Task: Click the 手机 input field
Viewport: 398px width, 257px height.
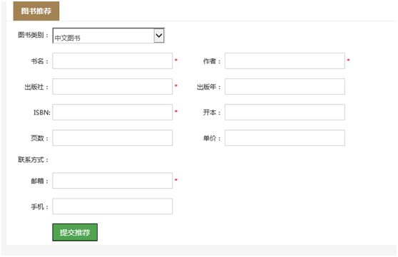Action: point(113,206)
